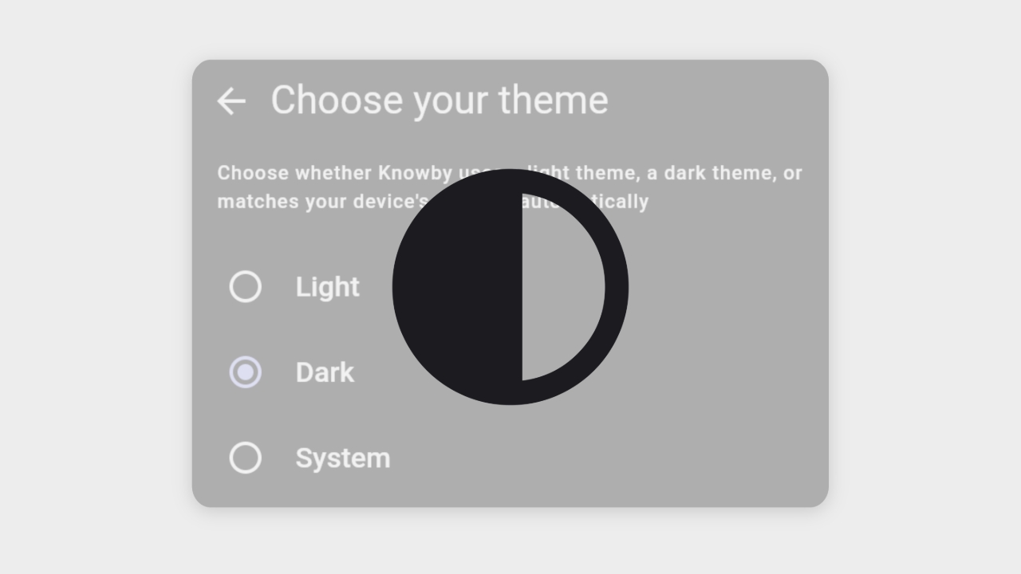Click empty card area right of System
This screenshot has height=574, width=1021.
[638, 458]
